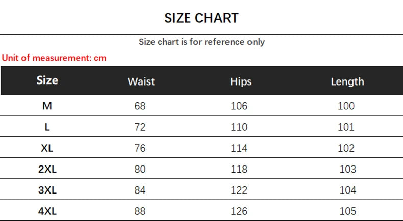Image resolution: width=403 pixels, height=221 pixels.
Task: Select the Waist column header
Action: click(x=141, y=81)
